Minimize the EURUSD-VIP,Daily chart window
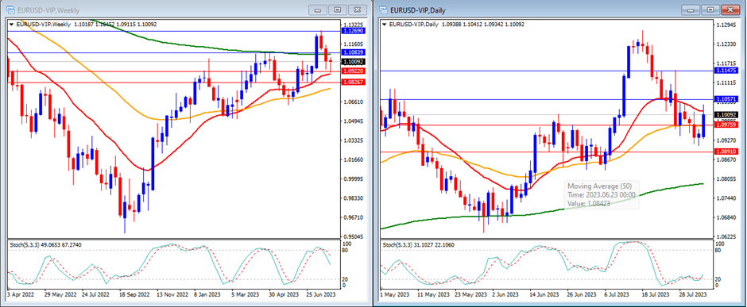The image size is (747, 307). [691, 10]
